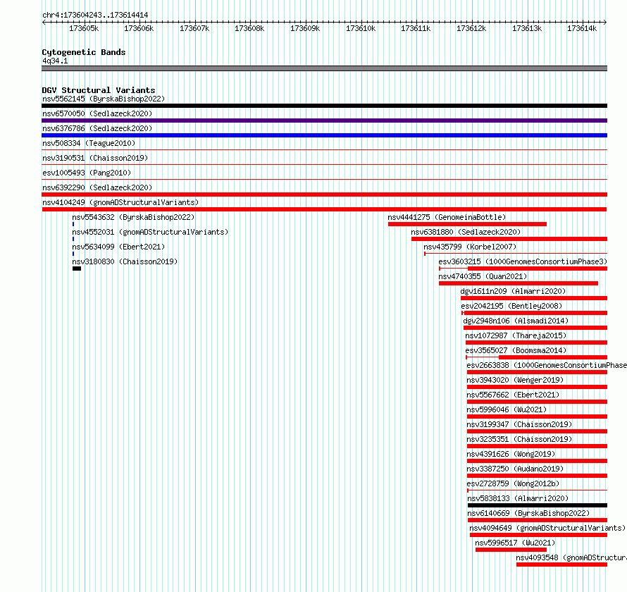Select the dgv1611n209 (Almarri2020) label

tap(513, 291)
